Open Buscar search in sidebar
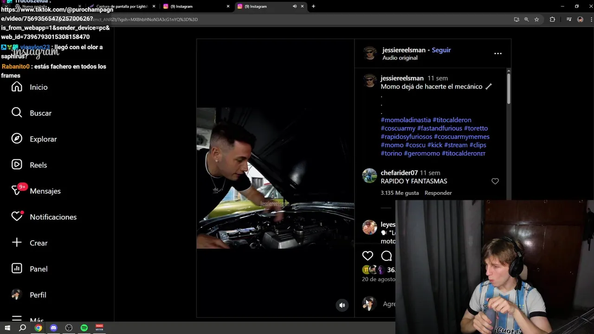The width and height of the screenshot is (594, 334). point(31,113)
